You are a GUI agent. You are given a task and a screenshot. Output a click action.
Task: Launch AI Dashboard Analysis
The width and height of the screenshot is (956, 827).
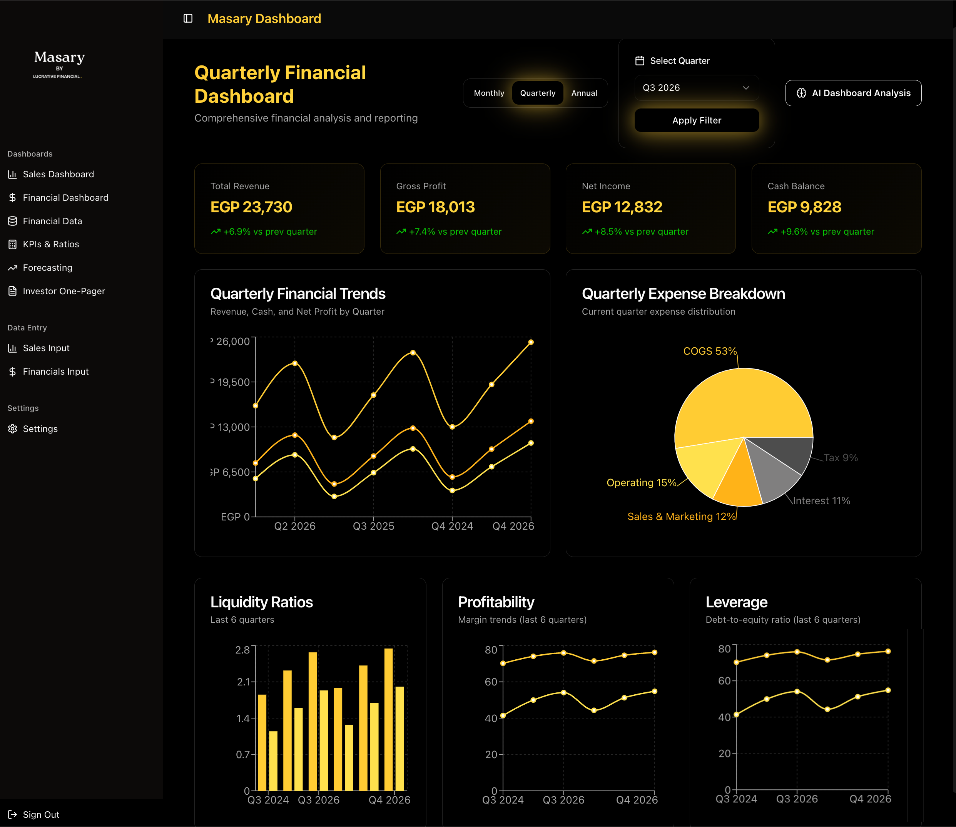(x=853, y=93)
